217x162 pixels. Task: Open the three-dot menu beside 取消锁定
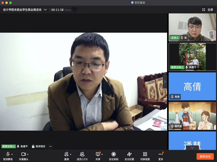pos(50,146)
